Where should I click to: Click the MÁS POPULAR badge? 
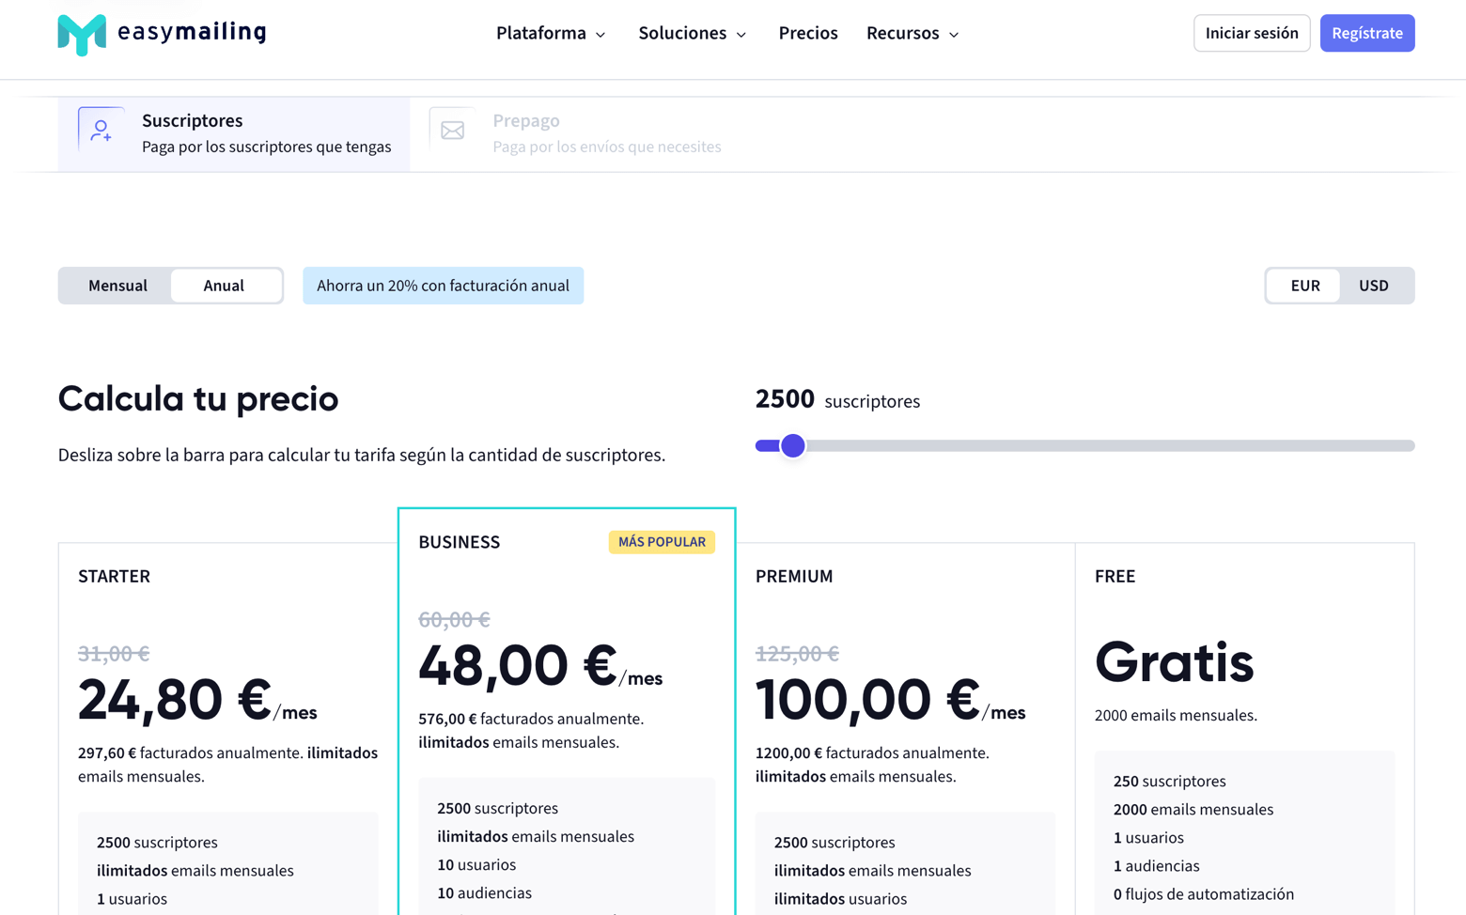(662, 542)
